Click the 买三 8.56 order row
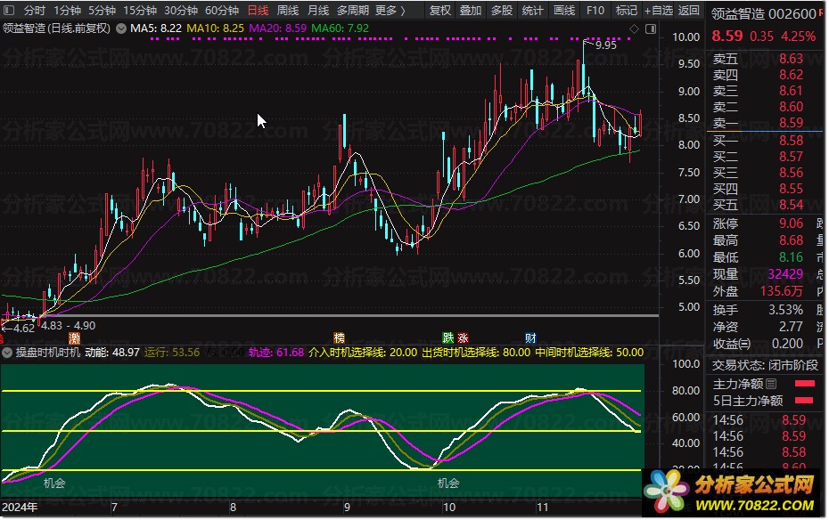This screenshot has height=520, width=829. (758, 173)
